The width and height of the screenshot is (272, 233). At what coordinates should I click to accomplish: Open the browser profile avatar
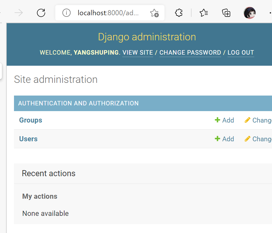coord(250,13)
